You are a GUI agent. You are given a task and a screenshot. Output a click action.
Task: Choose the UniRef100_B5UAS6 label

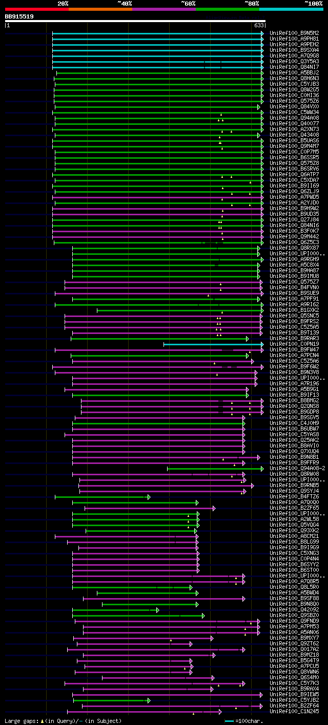click(295, 141)
